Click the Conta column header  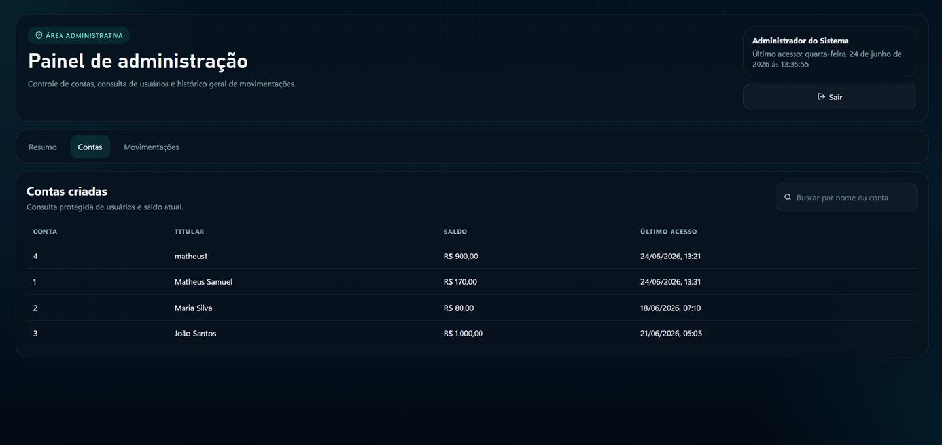tap(45, 232)
